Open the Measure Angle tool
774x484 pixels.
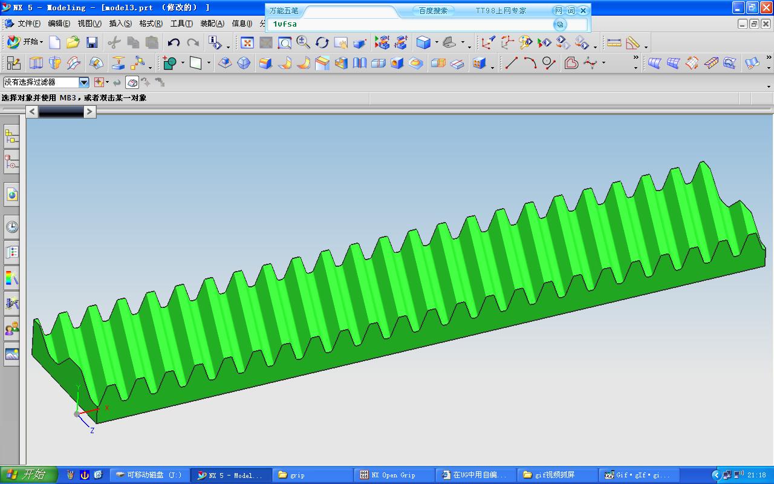(633, 42)
